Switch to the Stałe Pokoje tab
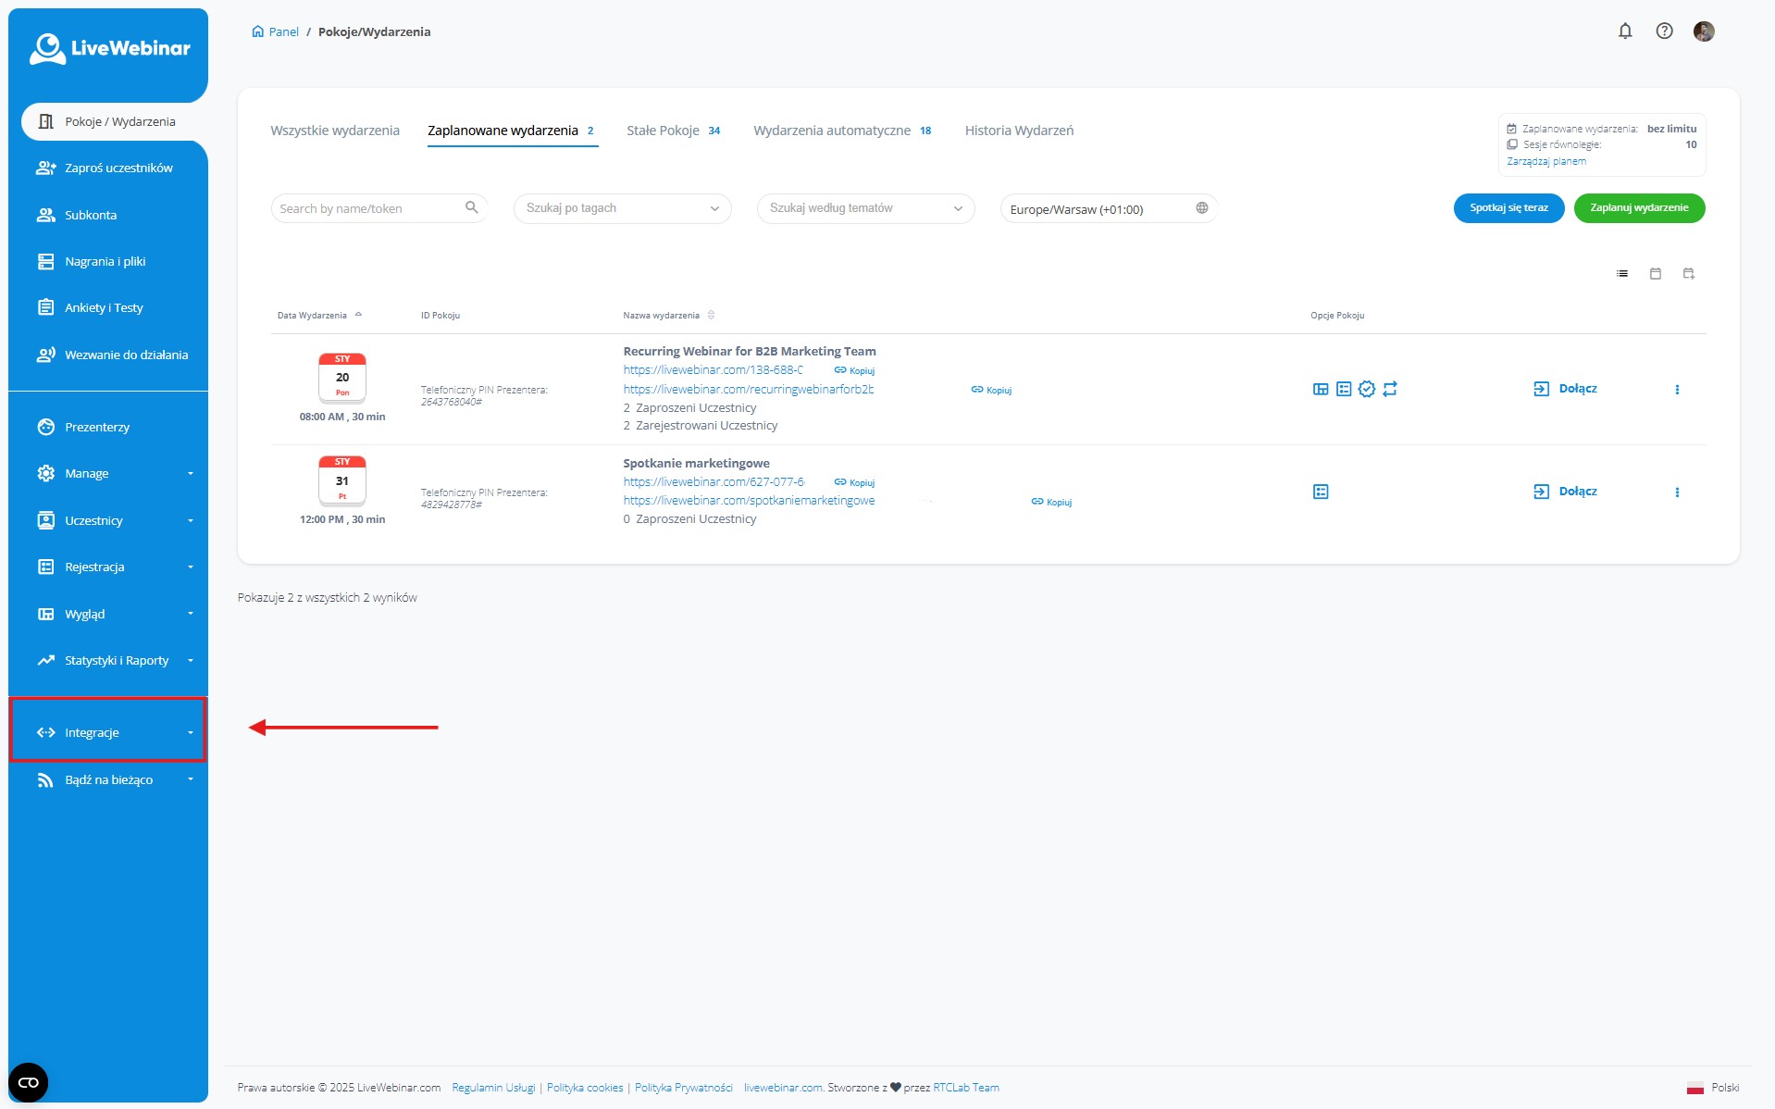 point(663,130)
